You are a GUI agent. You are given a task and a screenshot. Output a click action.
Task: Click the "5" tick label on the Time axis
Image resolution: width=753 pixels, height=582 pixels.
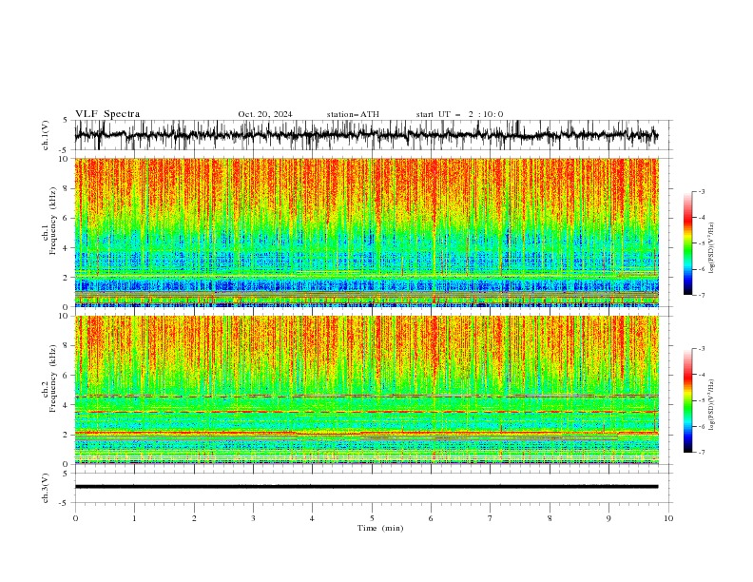tap(372, 518)
